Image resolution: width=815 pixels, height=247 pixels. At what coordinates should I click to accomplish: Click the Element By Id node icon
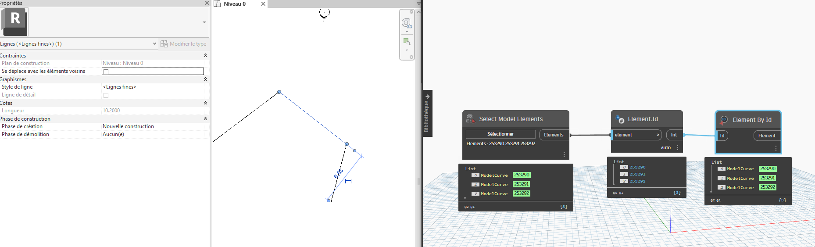[724, 120]
